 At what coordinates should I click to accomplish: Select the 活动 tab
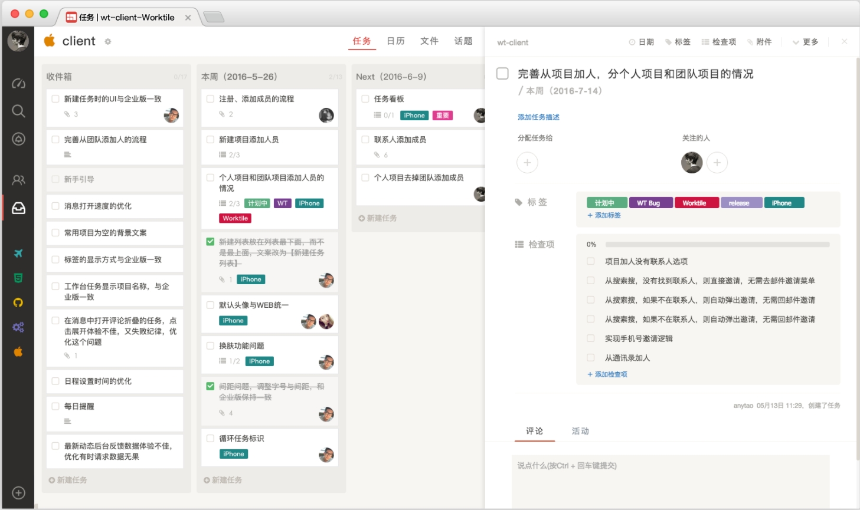(x=580, y=431)
